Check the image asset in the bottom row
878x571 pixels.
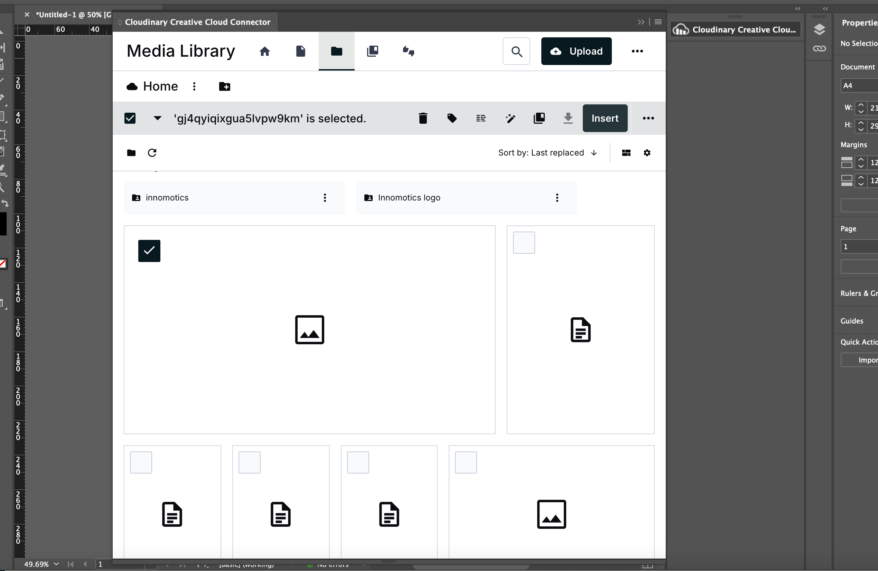coord(466,462)
